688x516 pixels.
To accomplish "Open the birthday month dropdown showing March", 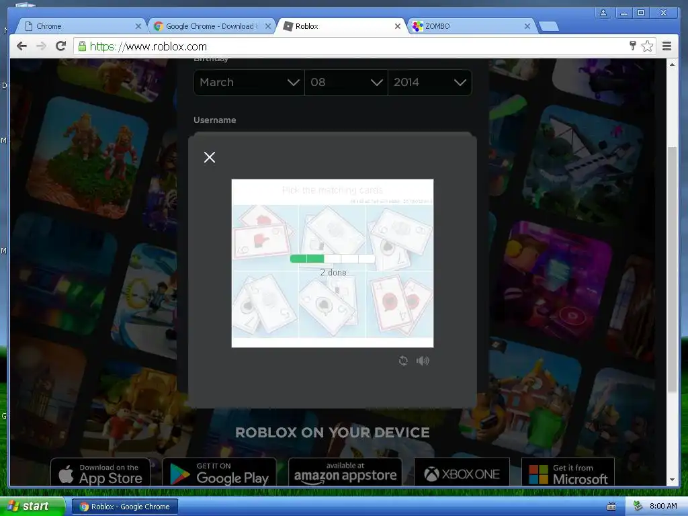I will [x=249, y=82].
